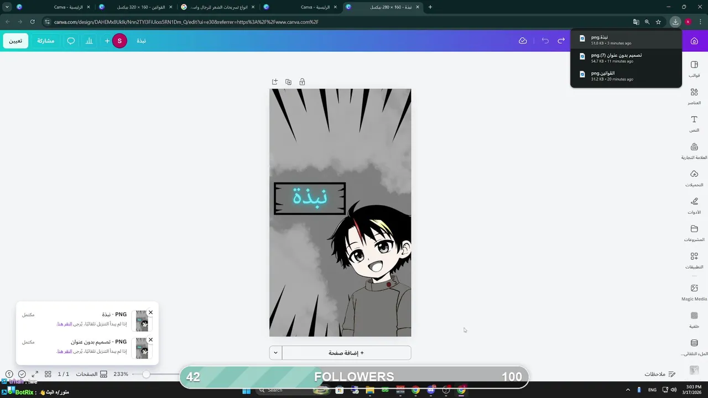Open تصميم بدون عنوان (7).png from downloads
This screenshot has height=398, width=708.
tap(626, 57)
